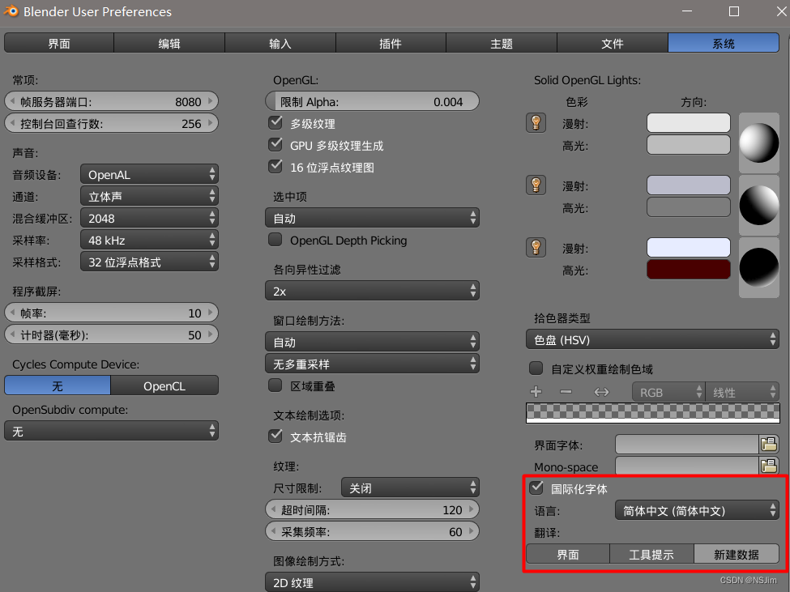Click the Blender logo in title bar

click(11, 11)
